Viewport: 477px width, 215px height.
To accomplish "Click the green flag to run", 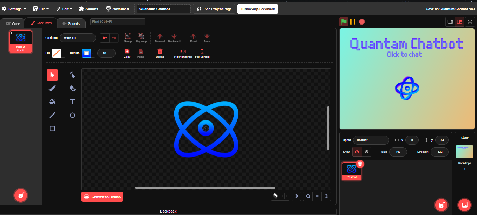I will (344, 22).
